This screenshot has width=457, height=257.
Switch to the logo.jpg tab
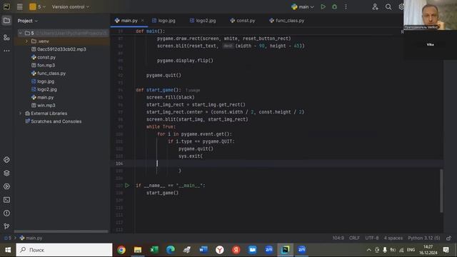click(164, 21)
